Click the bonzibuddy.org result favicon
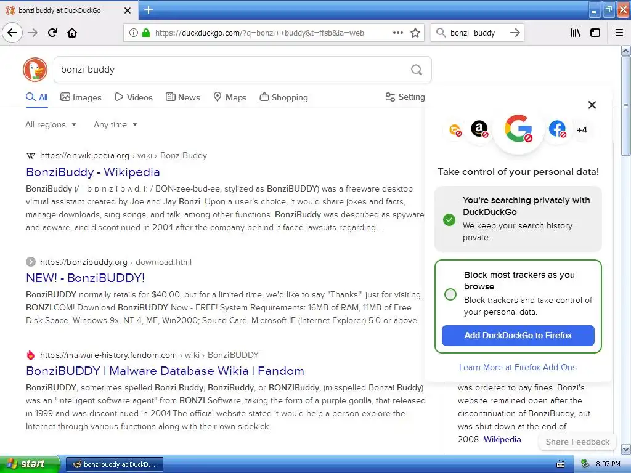The image size is (631, 473). 31,262
